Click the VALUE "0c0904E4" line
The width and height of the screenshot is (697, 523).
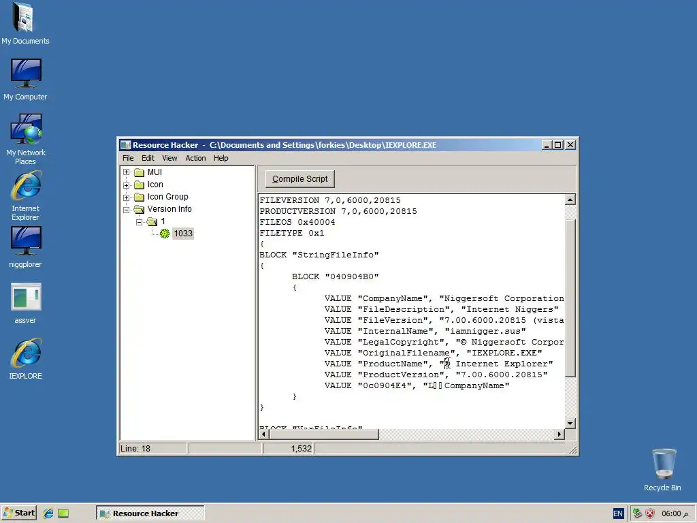pos(417,385)
